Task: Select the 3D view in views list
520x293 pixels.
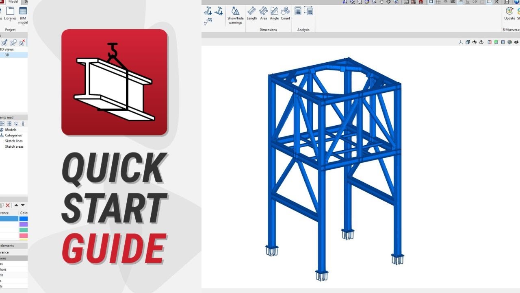Action: coord(14,55)
